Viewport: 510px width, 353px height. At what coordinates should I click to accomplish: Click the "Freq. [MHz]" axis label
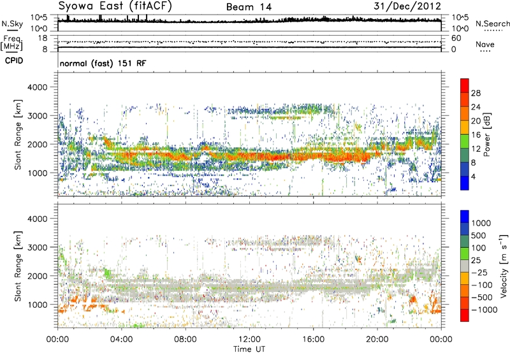point(11,43)
